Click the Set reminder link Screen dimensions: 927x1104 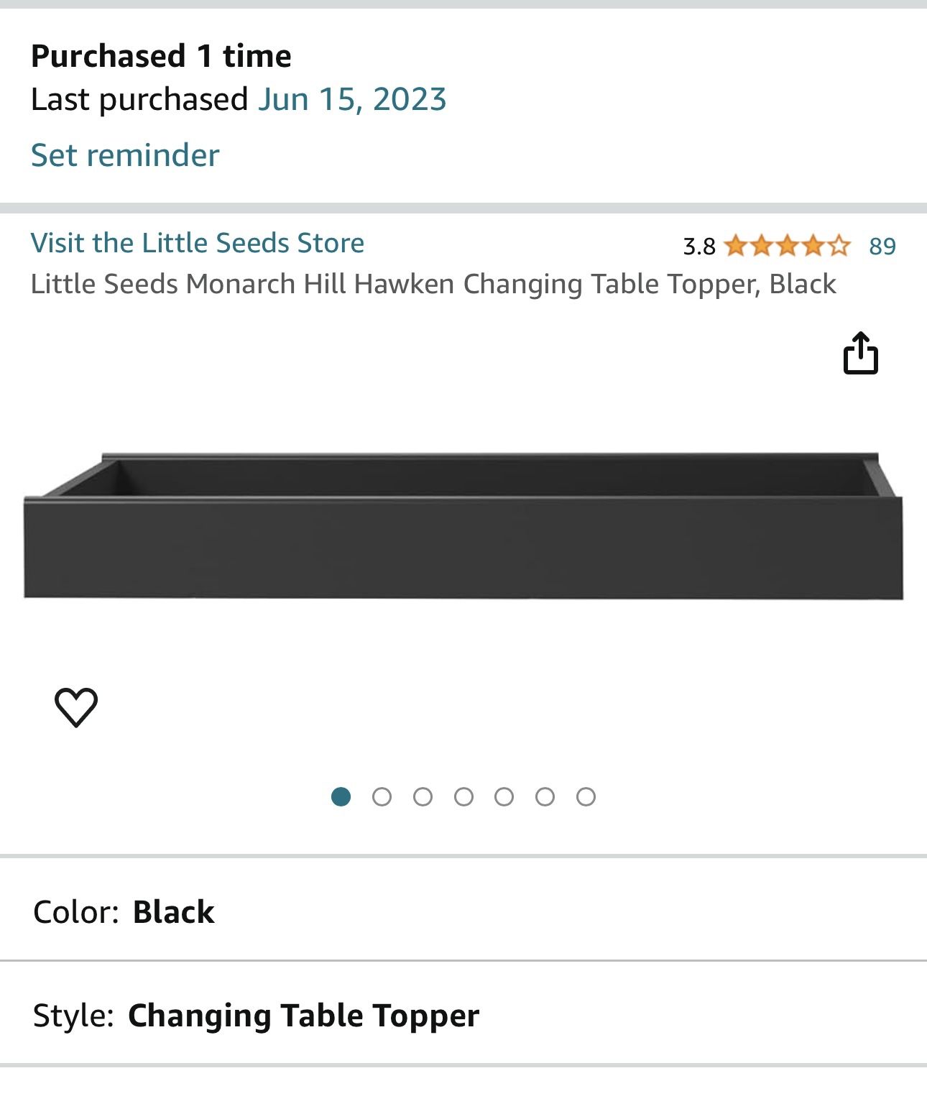click(124, 155)
